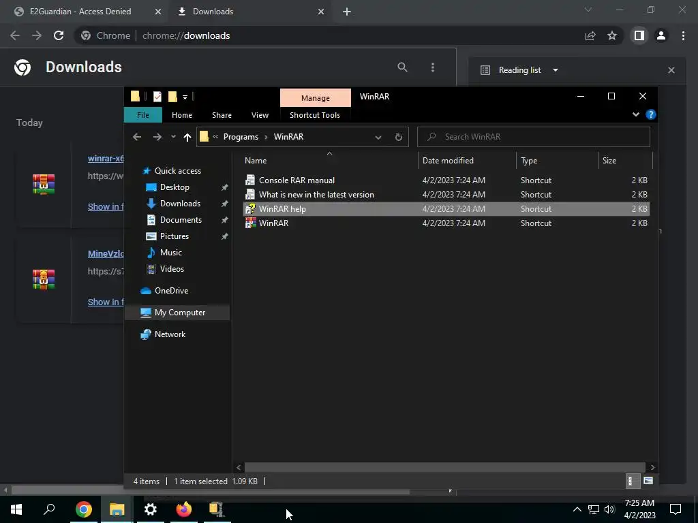Screen dimensions: 698x523
Task: Click the WinRAR help shortcut icon
Action: [x=251, y=208]
